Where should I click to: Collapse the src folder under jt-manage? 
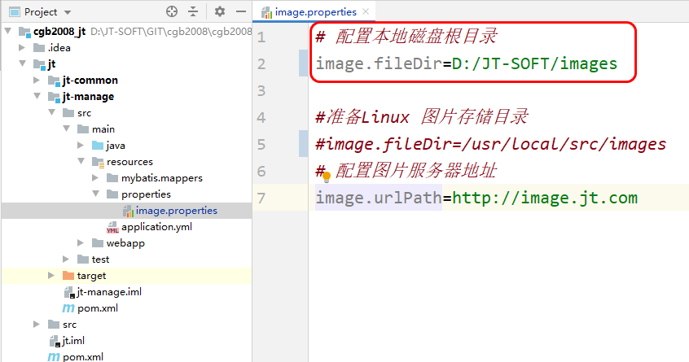(x=52, y=113)
